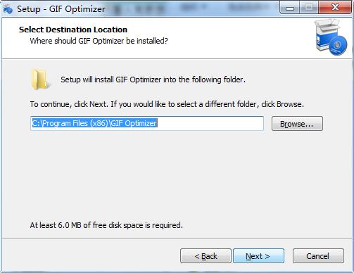Place cursor after the highlighted GIF Optimizer path text
This screenshot has height=273, width=354.
point(158,123)
